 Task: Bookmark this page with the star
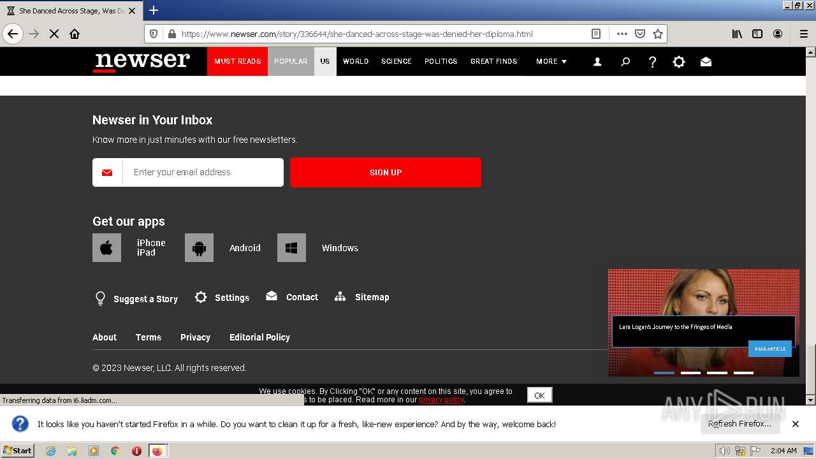tap(658, 34)
